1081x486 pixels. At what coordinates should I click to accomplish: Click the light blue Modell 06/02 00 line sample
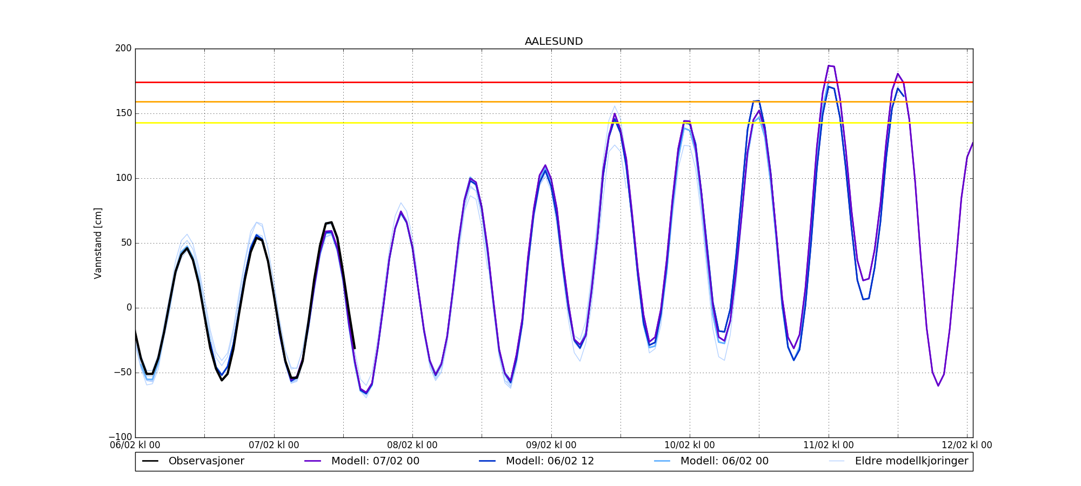(662, 461)
